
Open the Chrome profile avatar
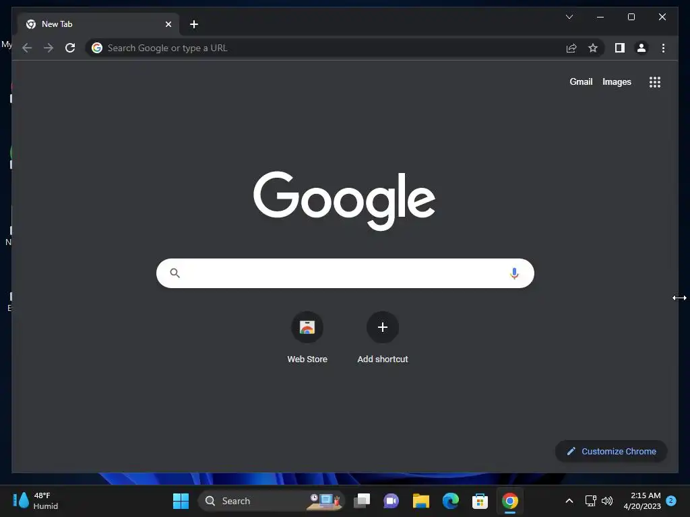click(641, 48)
